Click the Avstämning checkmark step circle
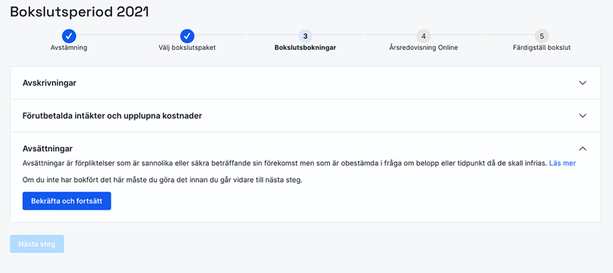 click(69, 36)
